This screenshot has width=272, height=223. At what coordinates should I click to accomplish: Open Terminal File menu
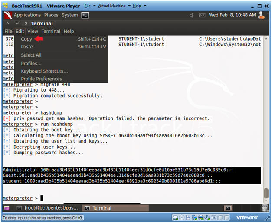(8, 31)
